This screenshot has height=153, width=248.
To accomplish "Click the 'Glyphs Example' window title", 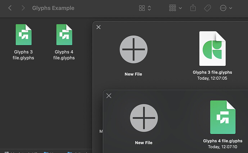I will click(53, 8).
